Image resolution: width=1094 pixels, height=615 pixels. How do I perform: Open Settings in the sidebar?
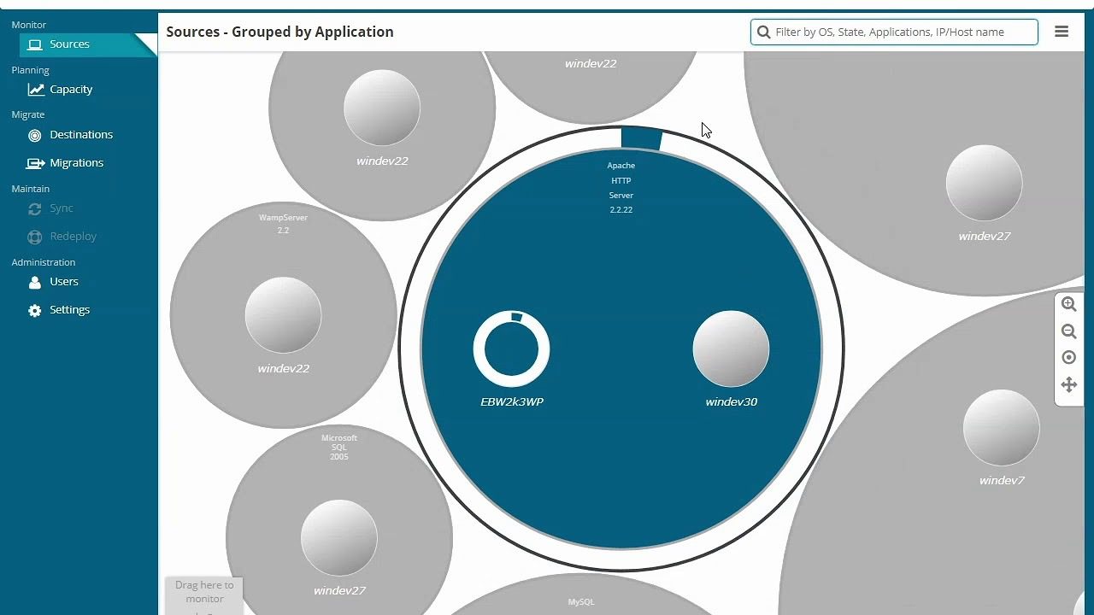click(x=69, y=310)
